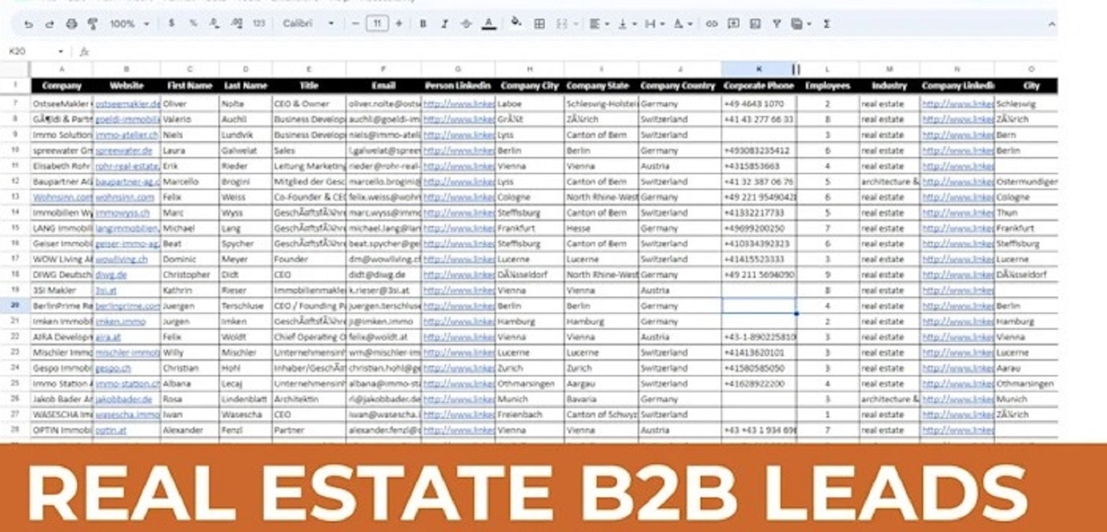This screenshot has height=532, width=1107.
Task: Insert a comment
Action: point(733,24)
